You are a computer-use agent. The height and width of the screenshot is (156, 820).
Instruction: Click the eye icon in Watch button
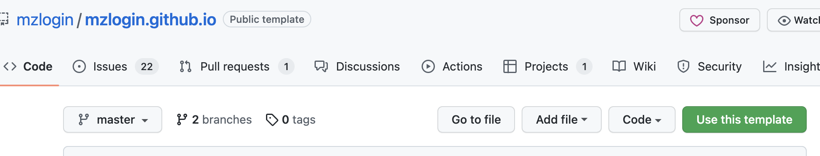(784, 20)
